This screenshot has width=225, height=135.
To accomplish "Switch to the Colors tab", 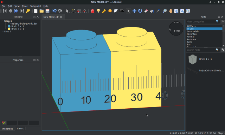I will pyautogui.click(x=20, y=129).
